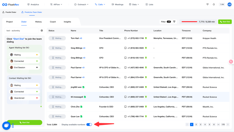Select Abandoned contact entry
The width and height of the screenshot is (234, 132).
[x=24, y=98]
